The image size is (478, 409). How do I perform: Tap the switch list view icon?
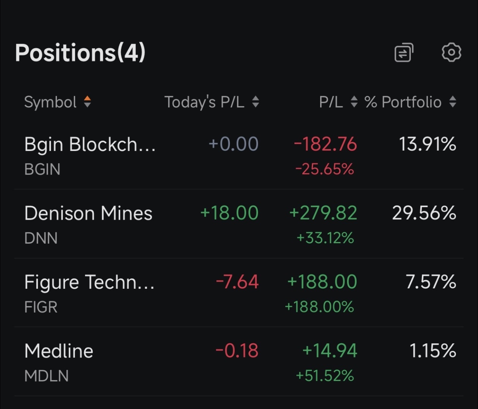(404, 52)
